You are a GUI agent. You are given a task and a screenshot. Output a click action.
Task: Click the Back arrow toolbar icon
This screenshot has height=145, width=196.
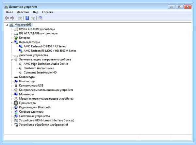7,18
